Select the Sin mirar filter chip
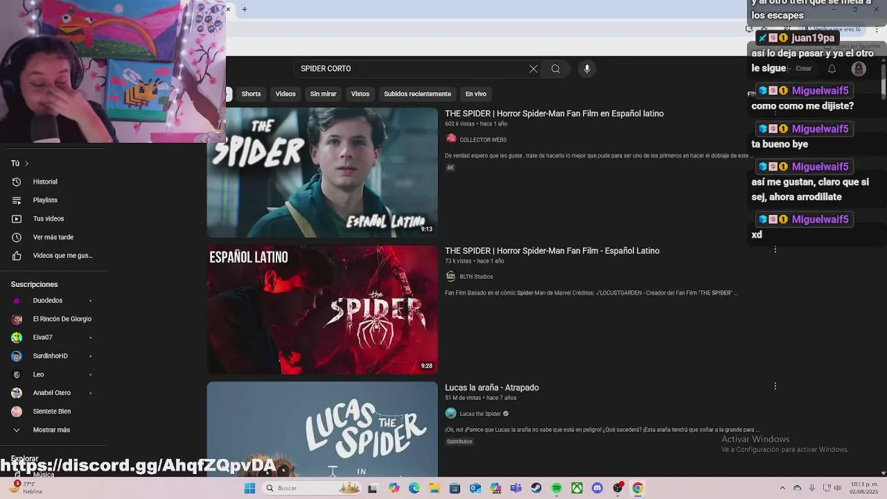Viewport: 887px width, 499px height. 323,94
